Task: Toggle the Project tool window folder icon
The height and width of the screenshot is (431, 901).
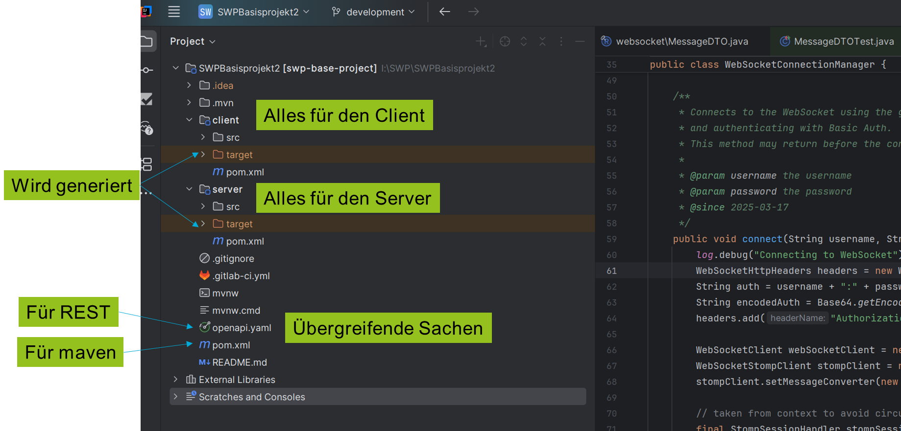Action: 147,42
